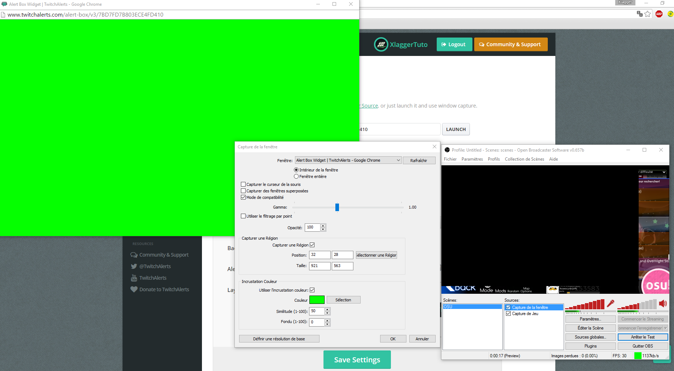Viewport: 674px width, 371px height.
Task: Decrease Similitude value with down arrow
Action: pyautogui.click(x=327, y=313)
